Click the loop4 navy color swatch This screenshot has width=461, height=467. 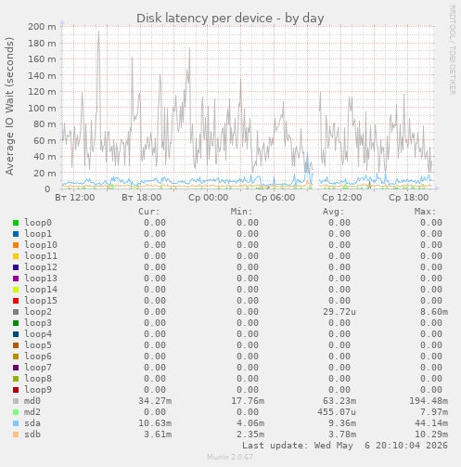(16, 334)
